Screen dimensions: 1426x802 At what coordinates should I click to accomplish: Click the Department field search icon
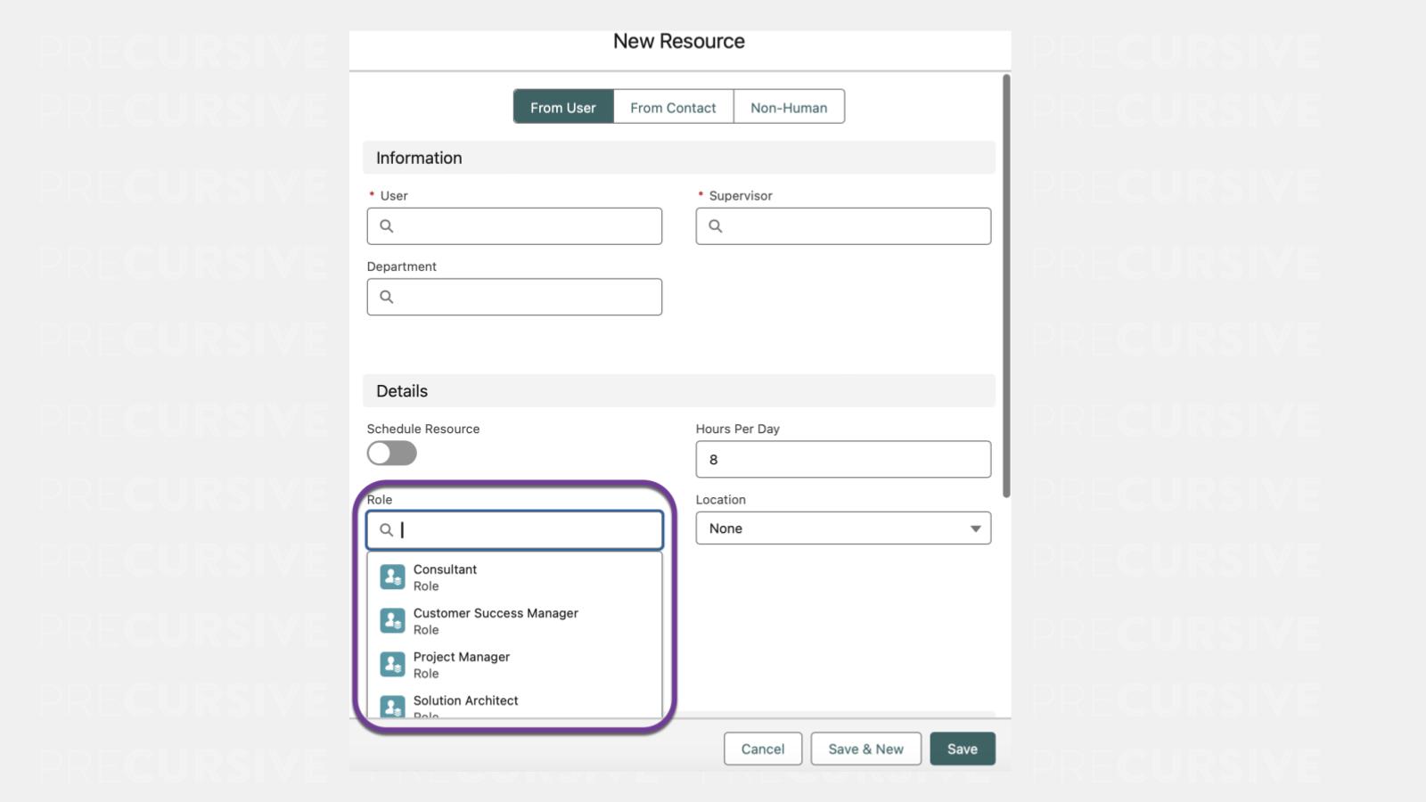click(387, 297)
